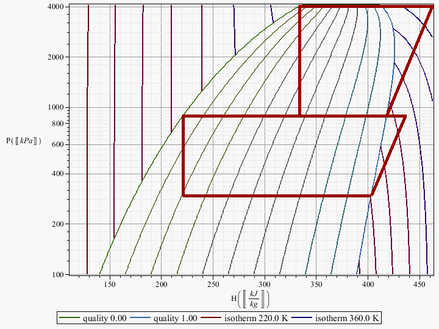Click the 1000 tick label on the pressure axis
The height and width of the screenshot is (329, 439).
tap(56, 107)
